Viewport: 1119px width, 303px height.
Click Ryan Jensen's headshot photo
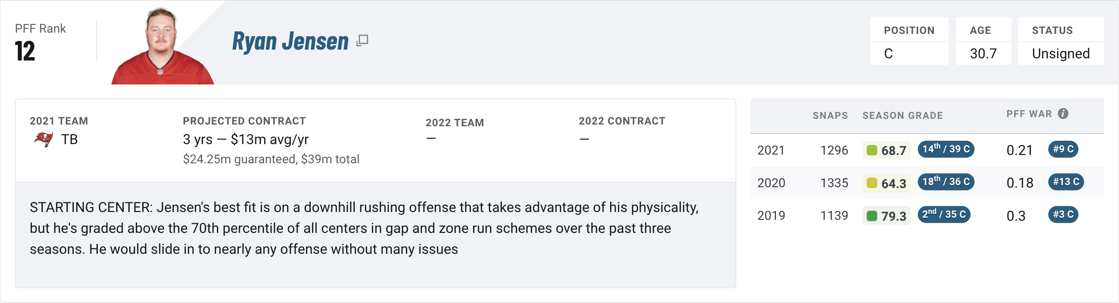click(163, 46)
